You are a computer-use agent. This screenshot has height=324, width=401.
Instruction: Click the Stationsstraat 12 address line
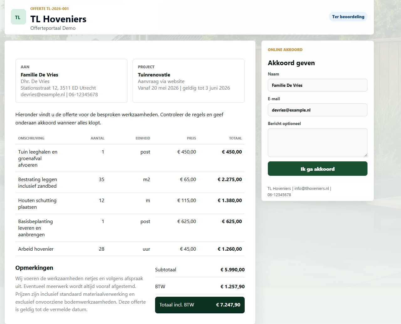pyautogui.click(x=58, y=88)
